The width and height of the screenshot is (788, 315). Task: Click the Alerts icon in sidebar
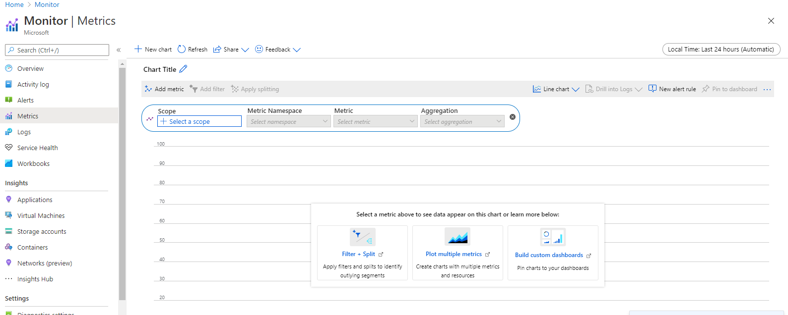tap(8, 100)
